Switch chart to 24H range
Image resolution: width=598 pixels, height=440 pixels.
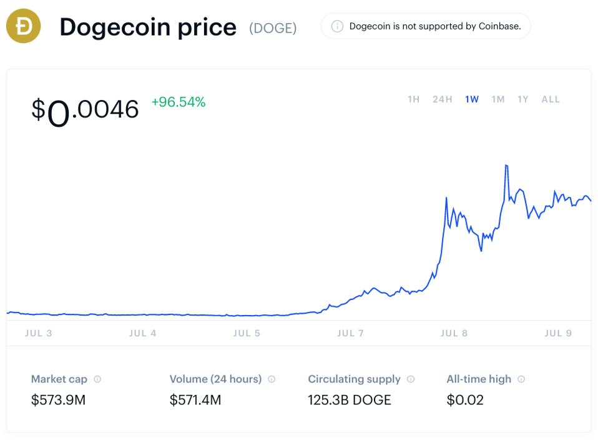[x=442, y=99]
